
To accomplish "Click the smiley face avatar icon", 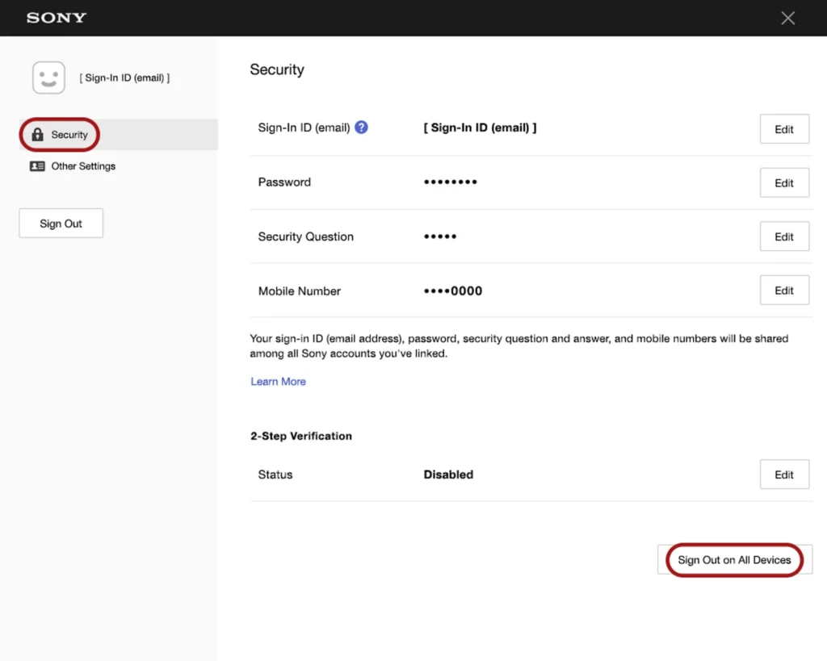I will (48, 78).
